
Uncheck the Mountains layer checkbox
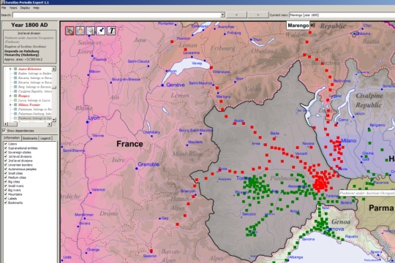pyautogui.click(x=5, y=194)
